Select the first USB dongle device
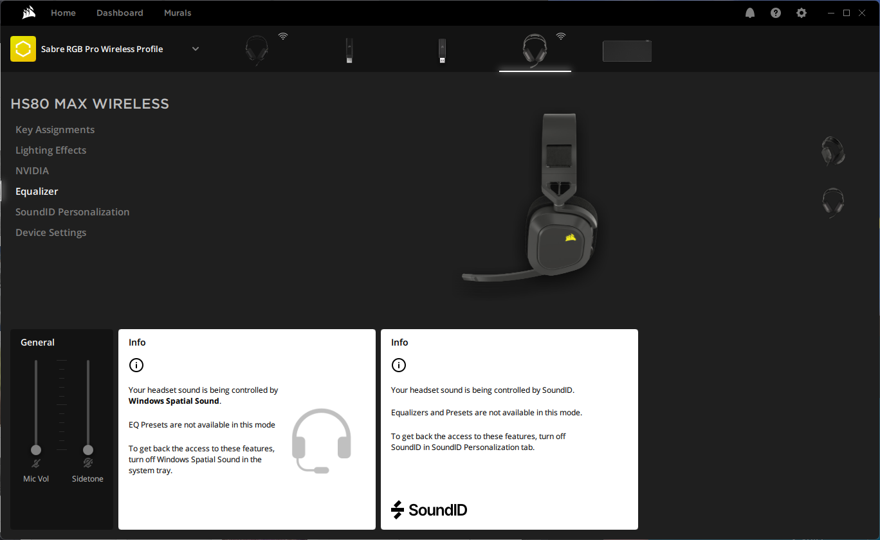The image size is (880, 540). click(x=349, y=50)
